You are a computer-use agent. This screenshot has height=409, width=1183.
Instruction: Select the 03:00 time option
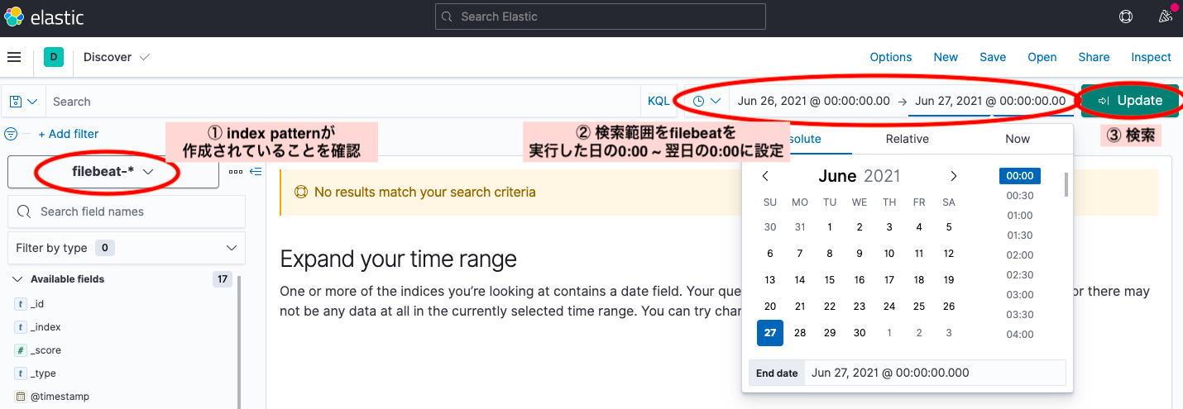point(1020,295)
